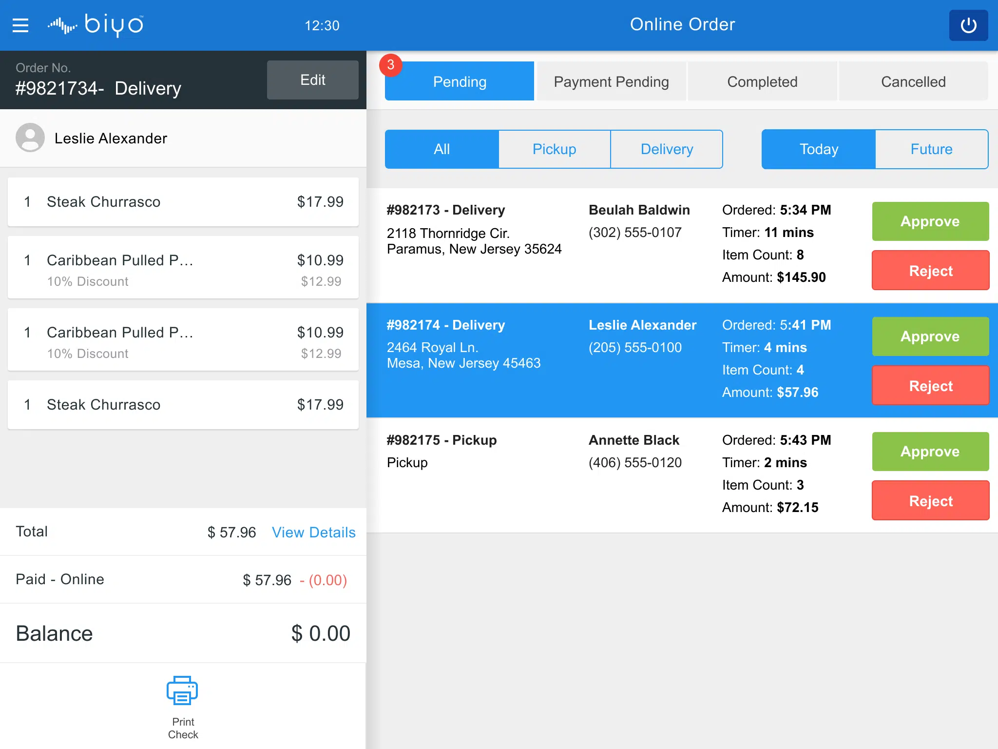The image size is (998, 749).
Task: Click the red pending count badge
Action: pyautogui.click(x=390, y=65)
